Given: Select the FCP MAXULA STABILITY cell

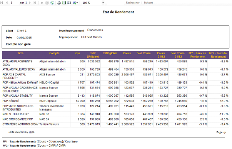Looking at the screenshot, I should tap(20, 96).
